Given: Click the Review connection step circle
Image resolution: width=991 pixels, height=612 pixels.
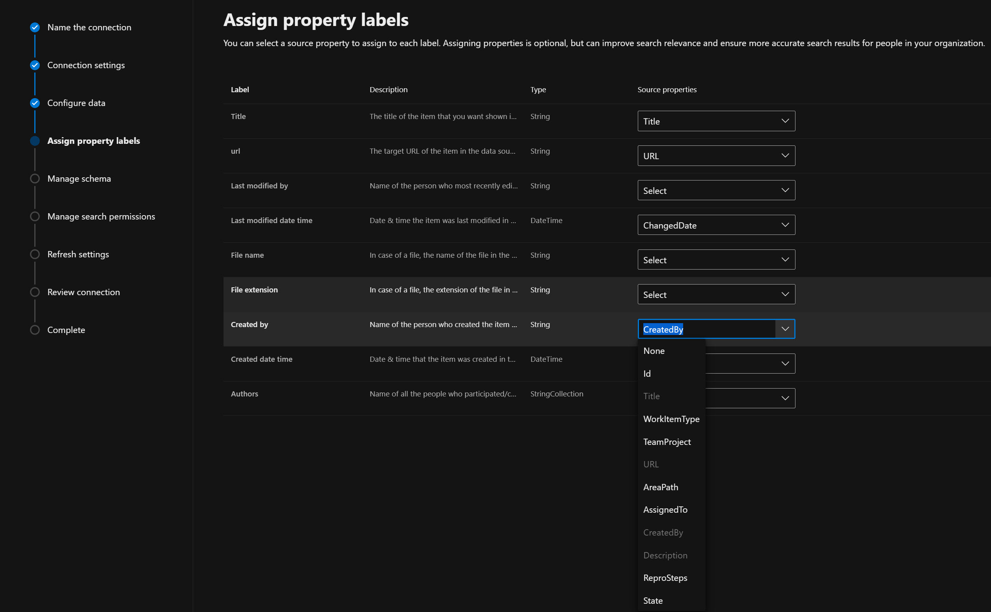Looking at the screenshot, I should 35,292.
